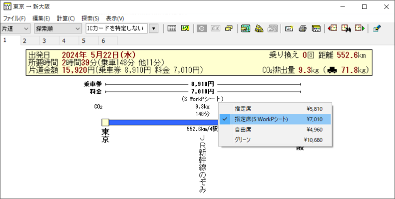Open the IC card selection arrow button
395x199 pixels.
154,29
